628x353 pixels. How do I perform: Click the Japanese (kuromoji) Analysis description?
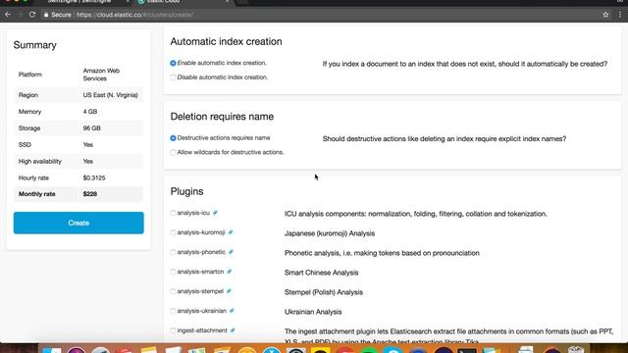(330, 233)
